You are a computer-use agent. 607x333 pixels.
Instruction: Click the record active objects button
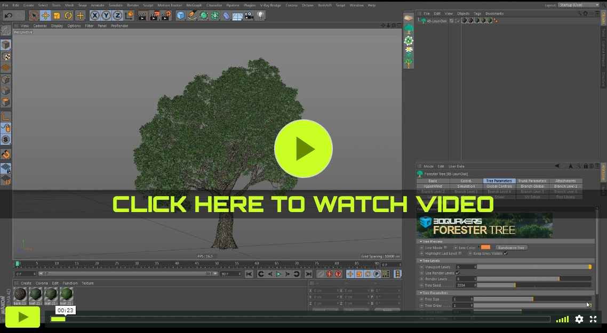click(x=320, y=274)
